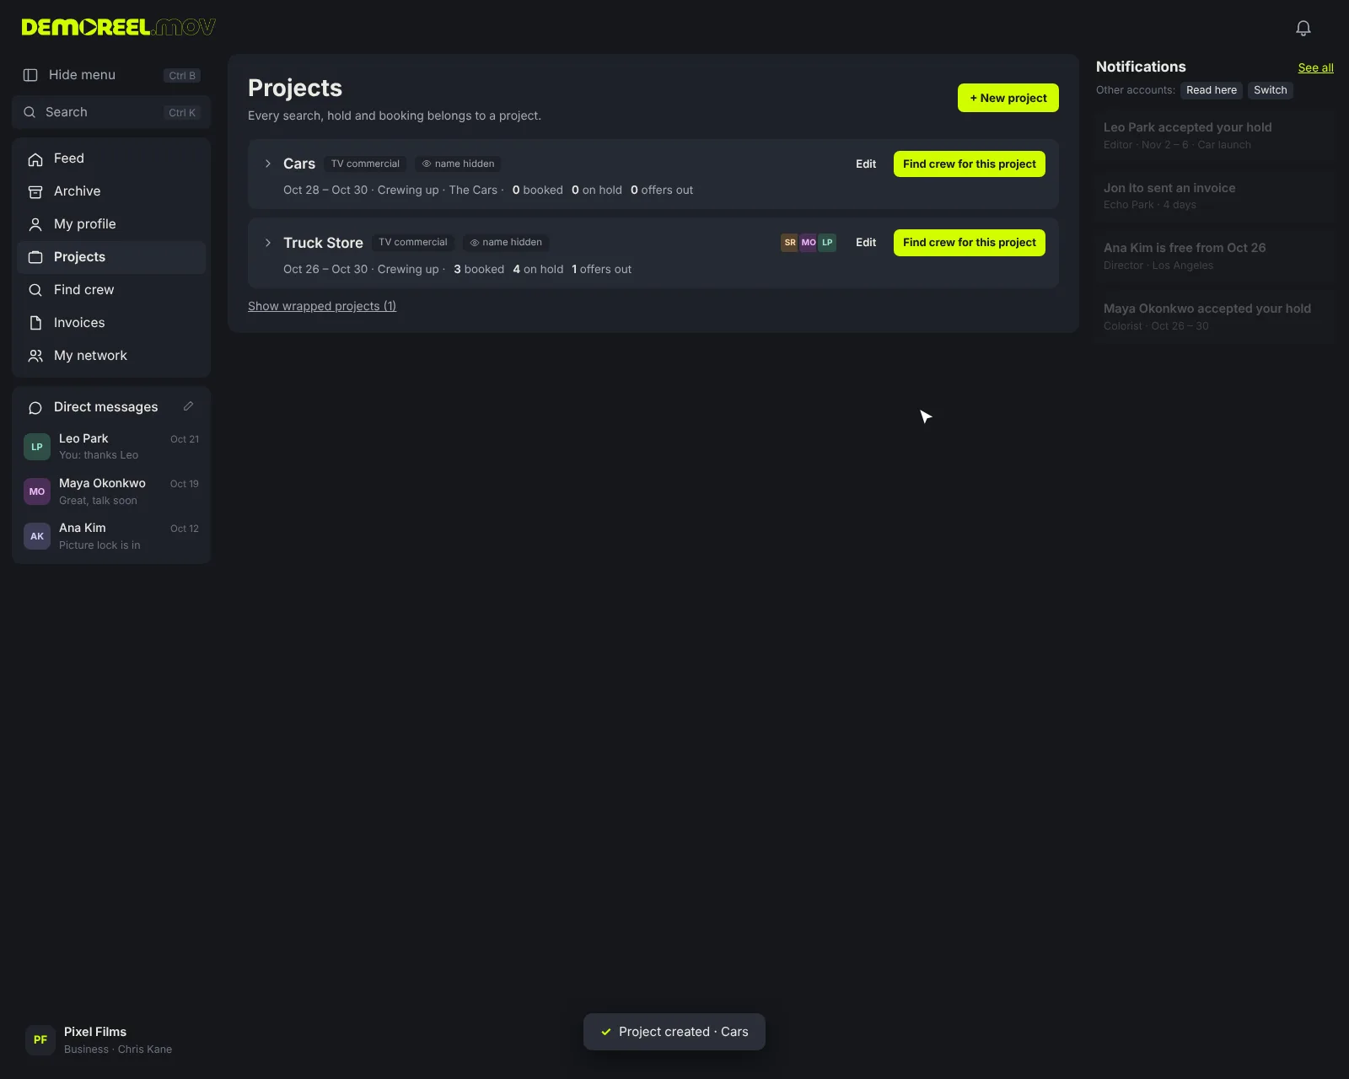This screenshot has width=1349, height=1079.
Task: Click the Archive box icon
Action: click(35, 191)
